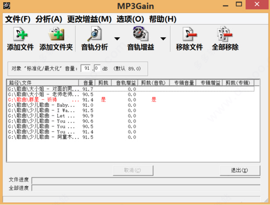
Task: Click the 文件进度 progress bar
Action: [146, 180]
